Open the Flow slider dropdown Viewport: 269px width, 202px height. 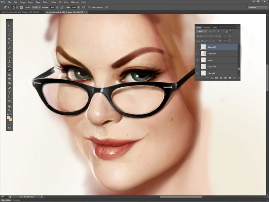(79, 7)
